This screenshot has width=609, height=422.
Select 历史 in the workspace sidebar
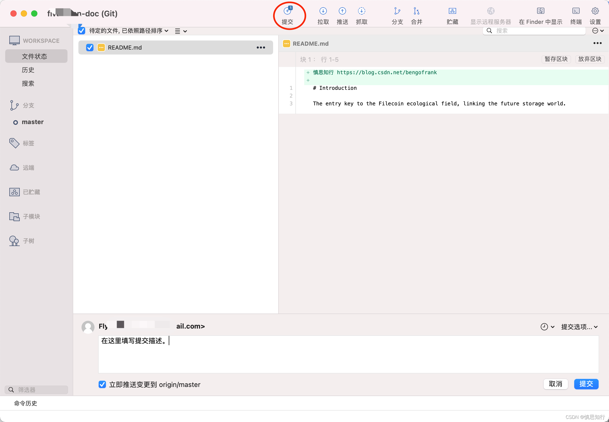pos(28,70)
